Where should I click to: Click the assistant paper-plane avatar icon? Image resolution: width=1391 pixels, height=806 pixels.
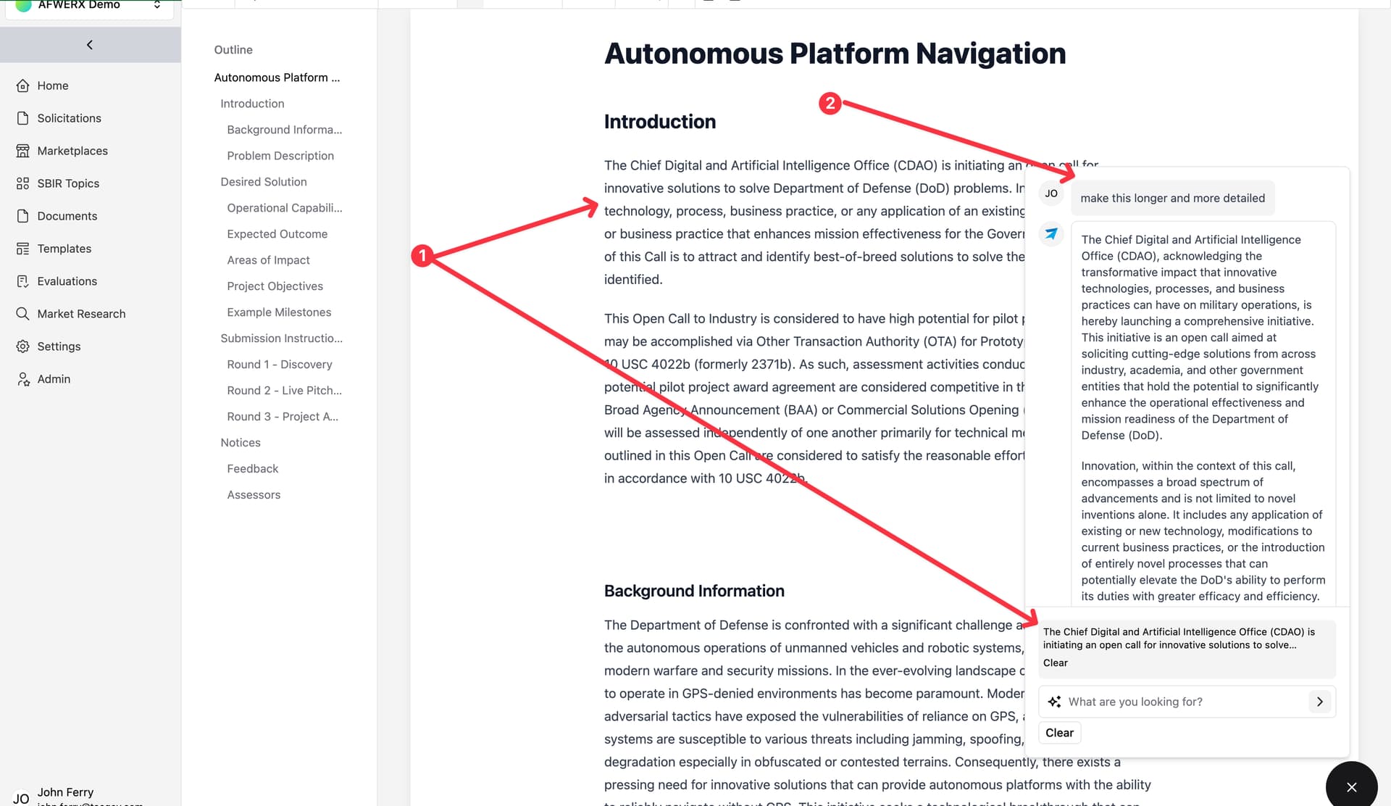[1051, 233]
